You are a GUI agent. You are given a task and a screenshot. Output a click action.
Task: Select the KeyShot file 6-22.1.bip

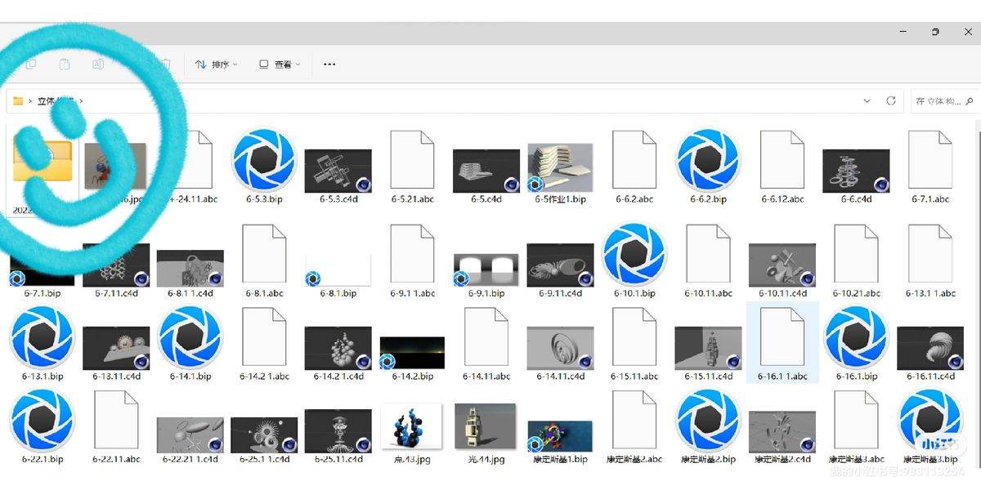[x=43, y=426]
